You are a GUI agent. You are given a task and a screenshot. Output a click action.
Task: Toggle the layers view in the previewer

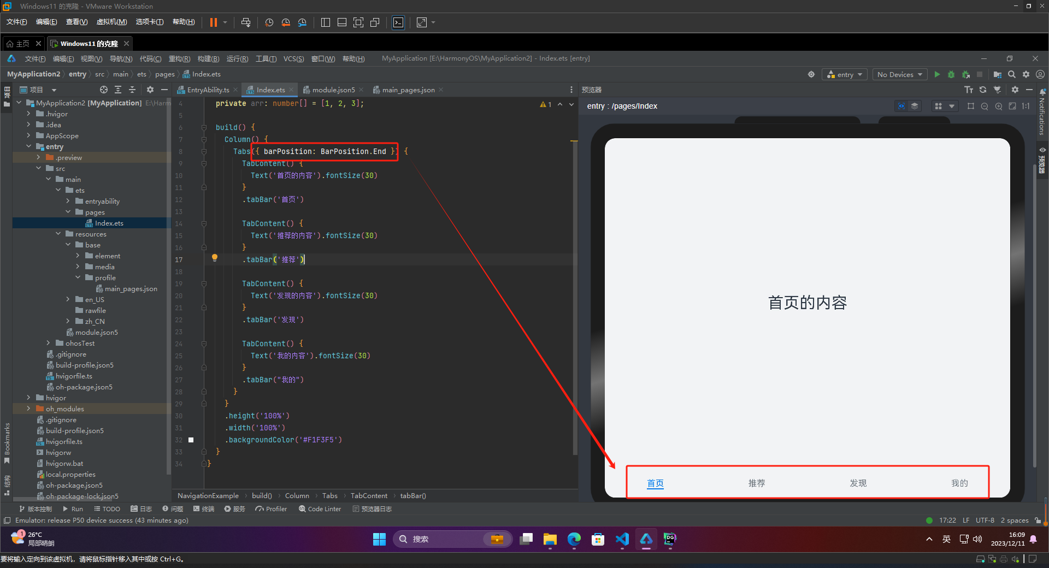(x=914, y=106)
